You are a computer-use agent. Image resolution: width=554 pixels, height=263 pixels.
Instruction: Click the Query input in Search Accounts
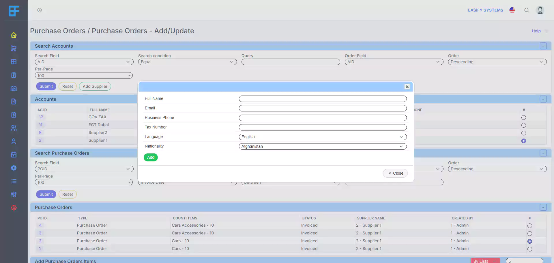point(291,62)
